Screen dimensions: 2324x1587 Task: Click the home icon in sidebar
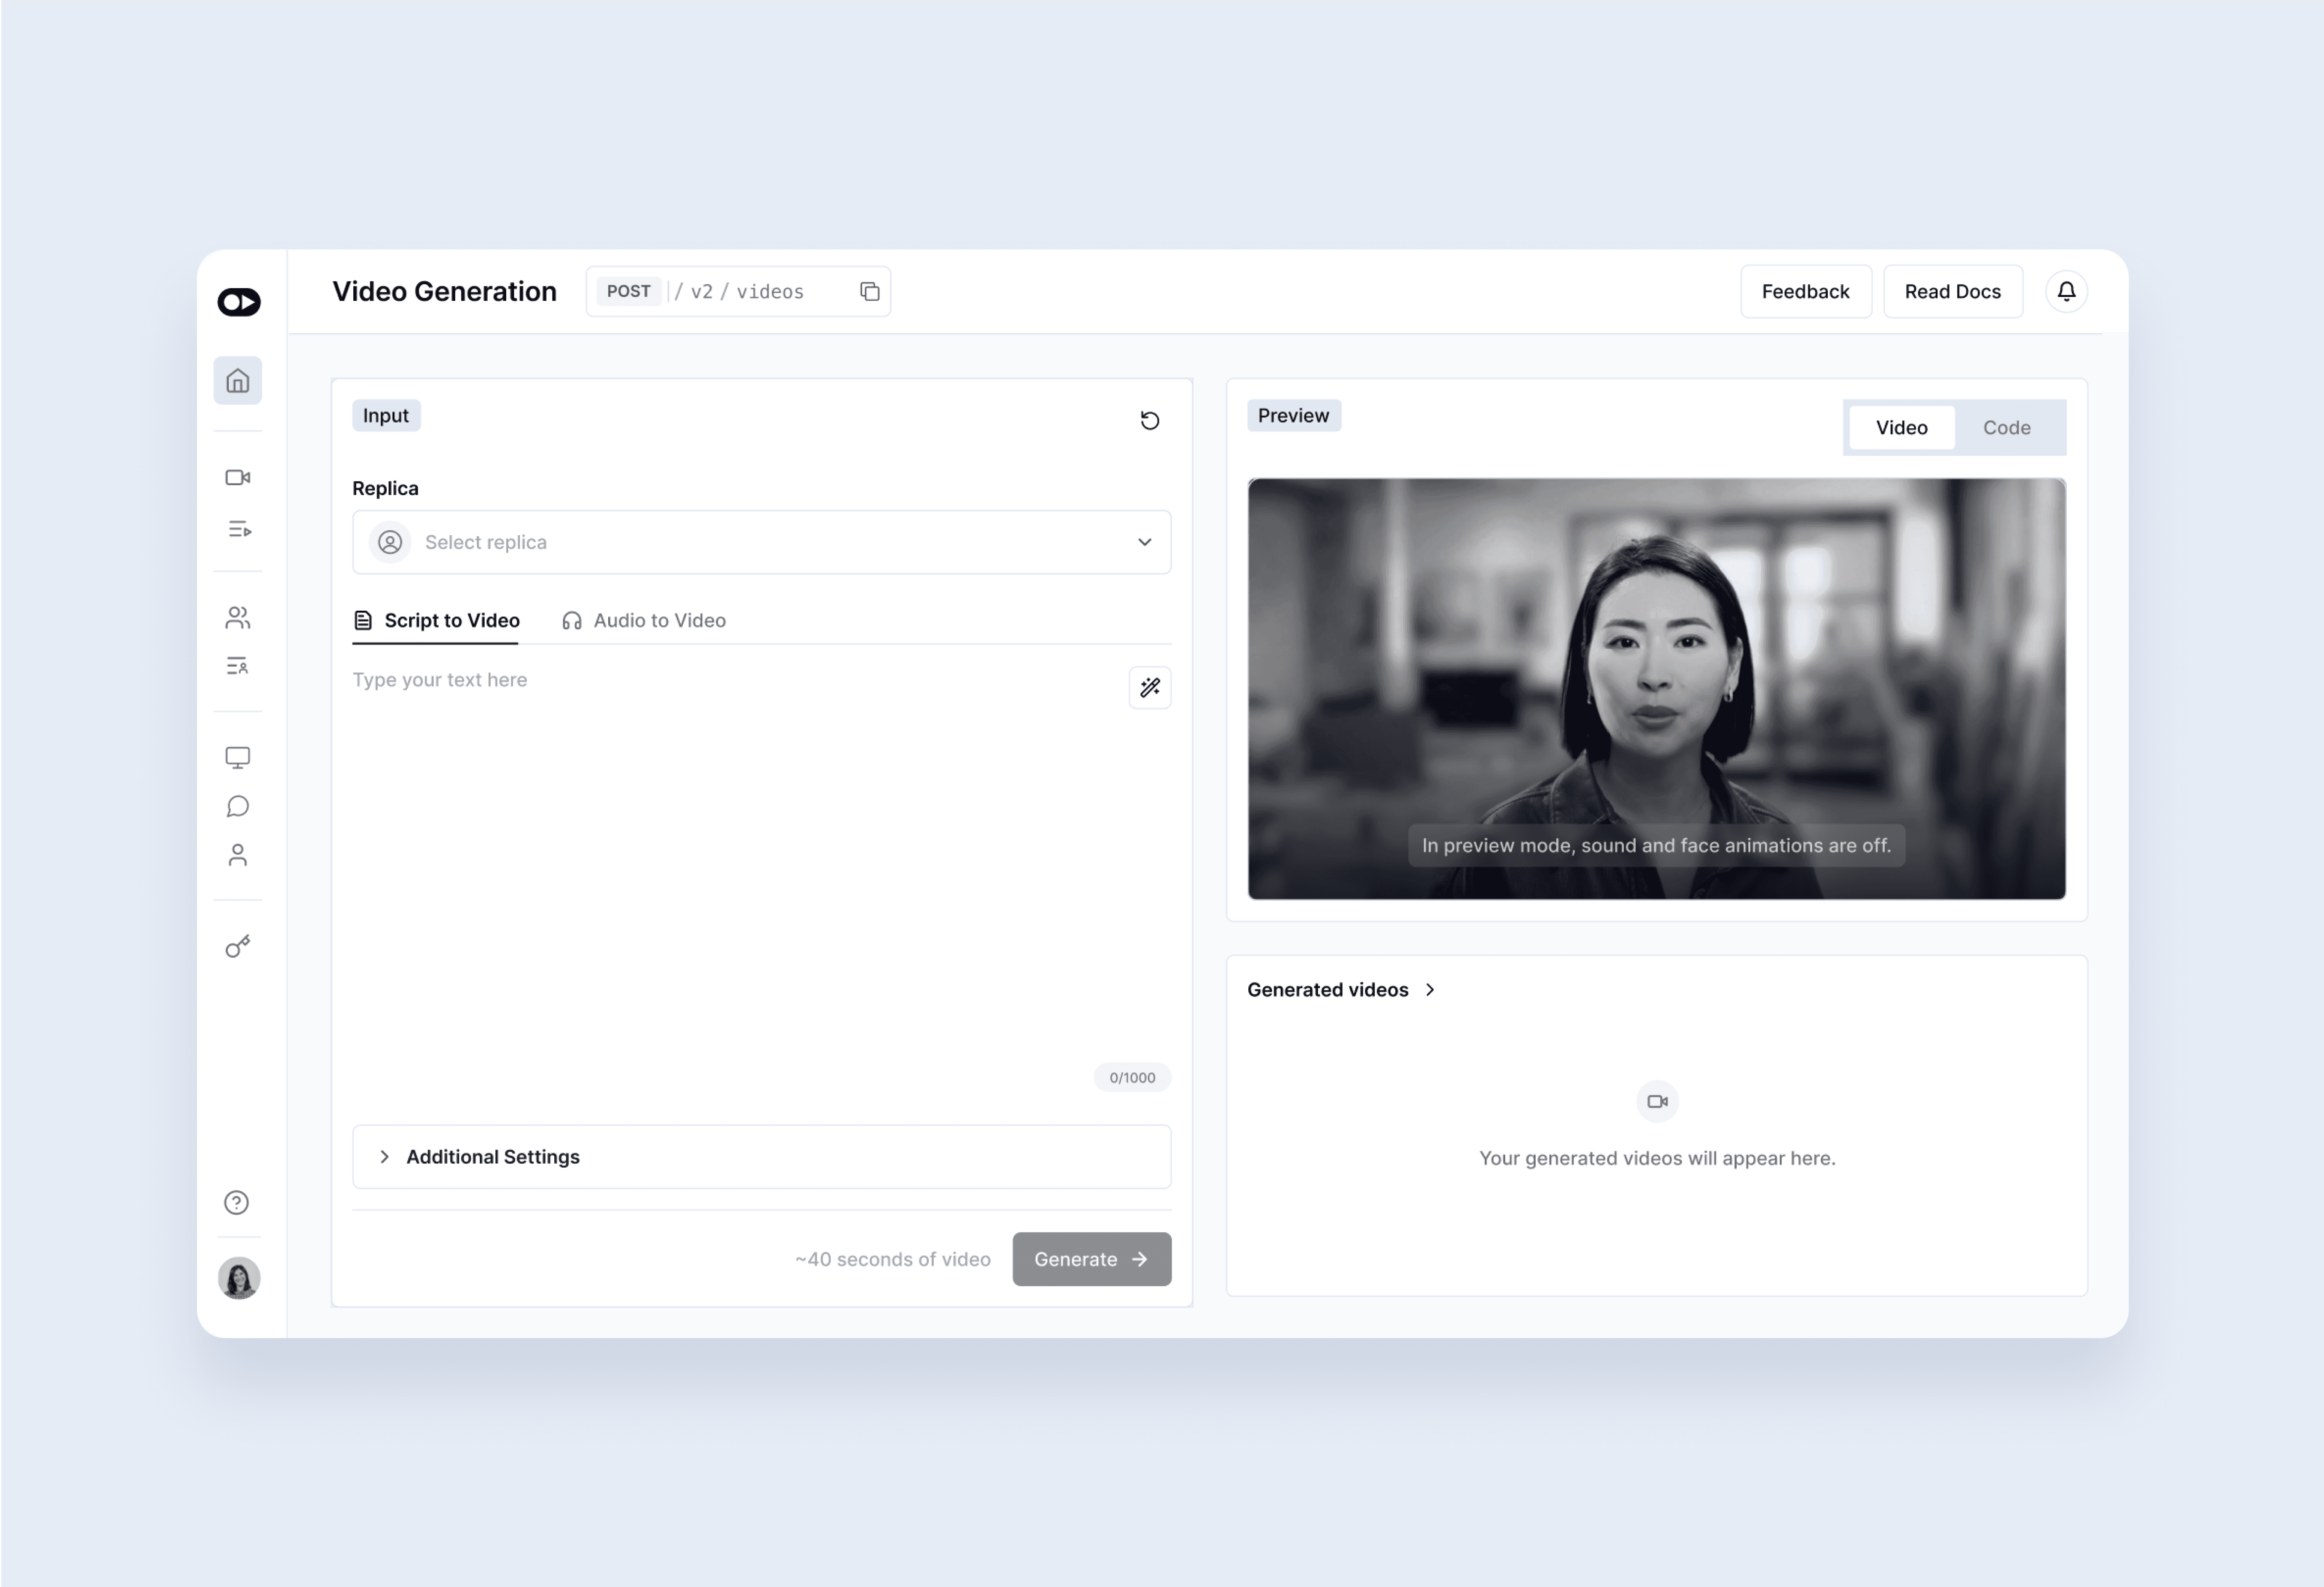[237, 381]
